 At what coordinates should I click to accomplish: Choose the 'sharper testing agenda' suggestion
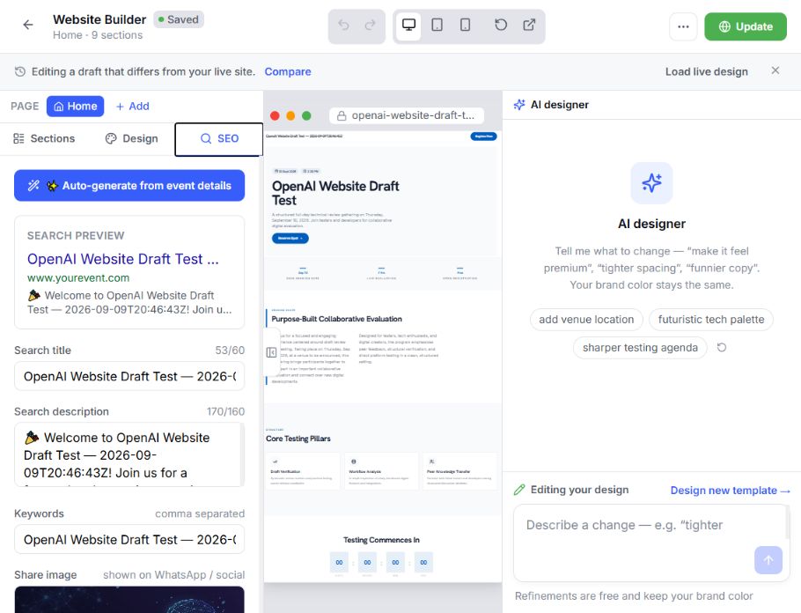pos(640,348)
